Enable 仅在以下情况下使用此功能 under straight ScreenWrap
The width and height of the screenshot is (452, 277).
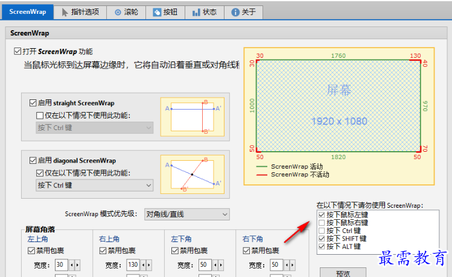click(40, 116)
